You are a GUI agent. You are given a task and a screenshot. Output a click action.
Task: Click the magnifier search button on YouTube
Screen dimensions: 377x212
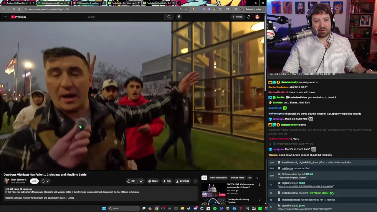(169, 17)
